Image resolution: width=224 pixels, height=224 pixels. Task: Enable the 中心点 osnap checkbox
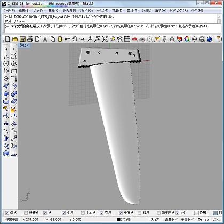coord(83,213)
